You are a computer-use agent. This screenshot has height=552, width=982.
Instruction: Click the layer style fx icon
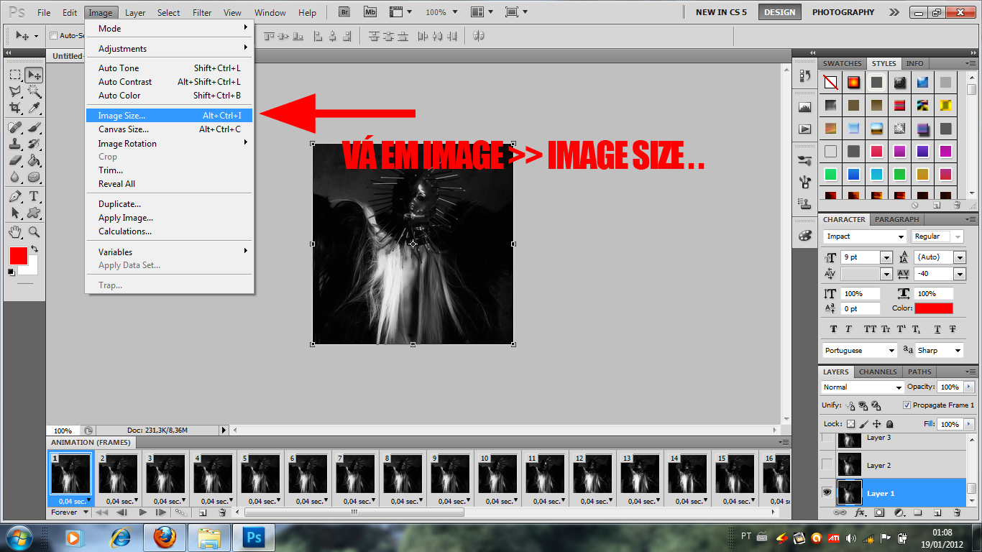pyautogui.click(x=860, y=513)
